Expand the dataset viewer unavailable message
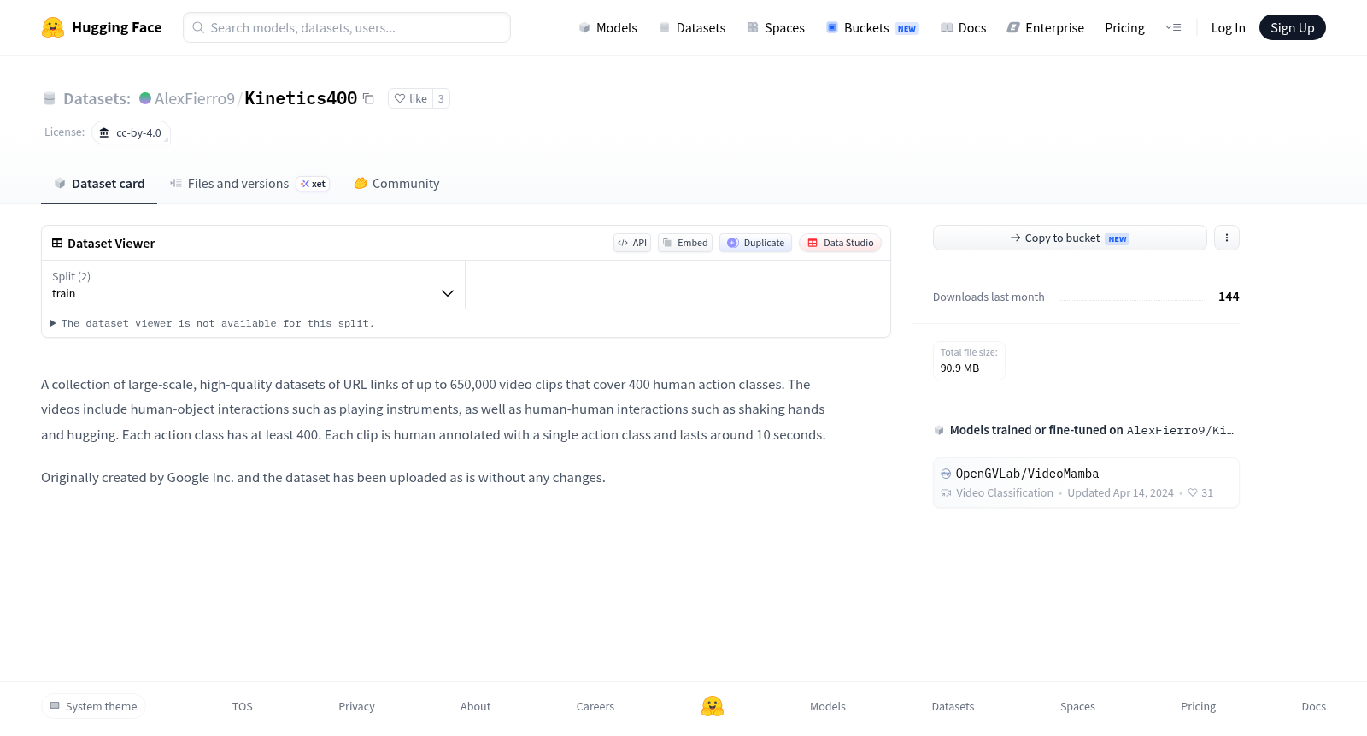 212,323
